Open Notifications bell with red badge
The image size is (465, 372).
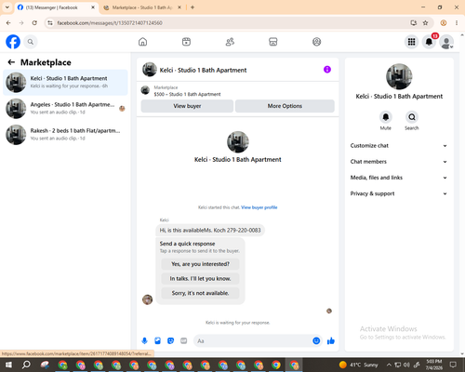coord(429,42)
